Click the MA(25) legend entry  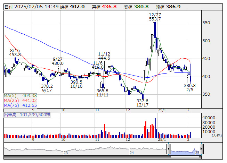[x=20, y=100]
